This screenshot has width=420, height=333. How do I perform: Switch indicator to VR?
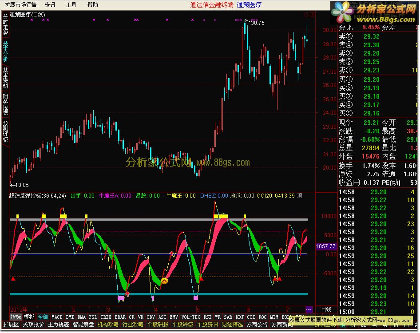141,317
